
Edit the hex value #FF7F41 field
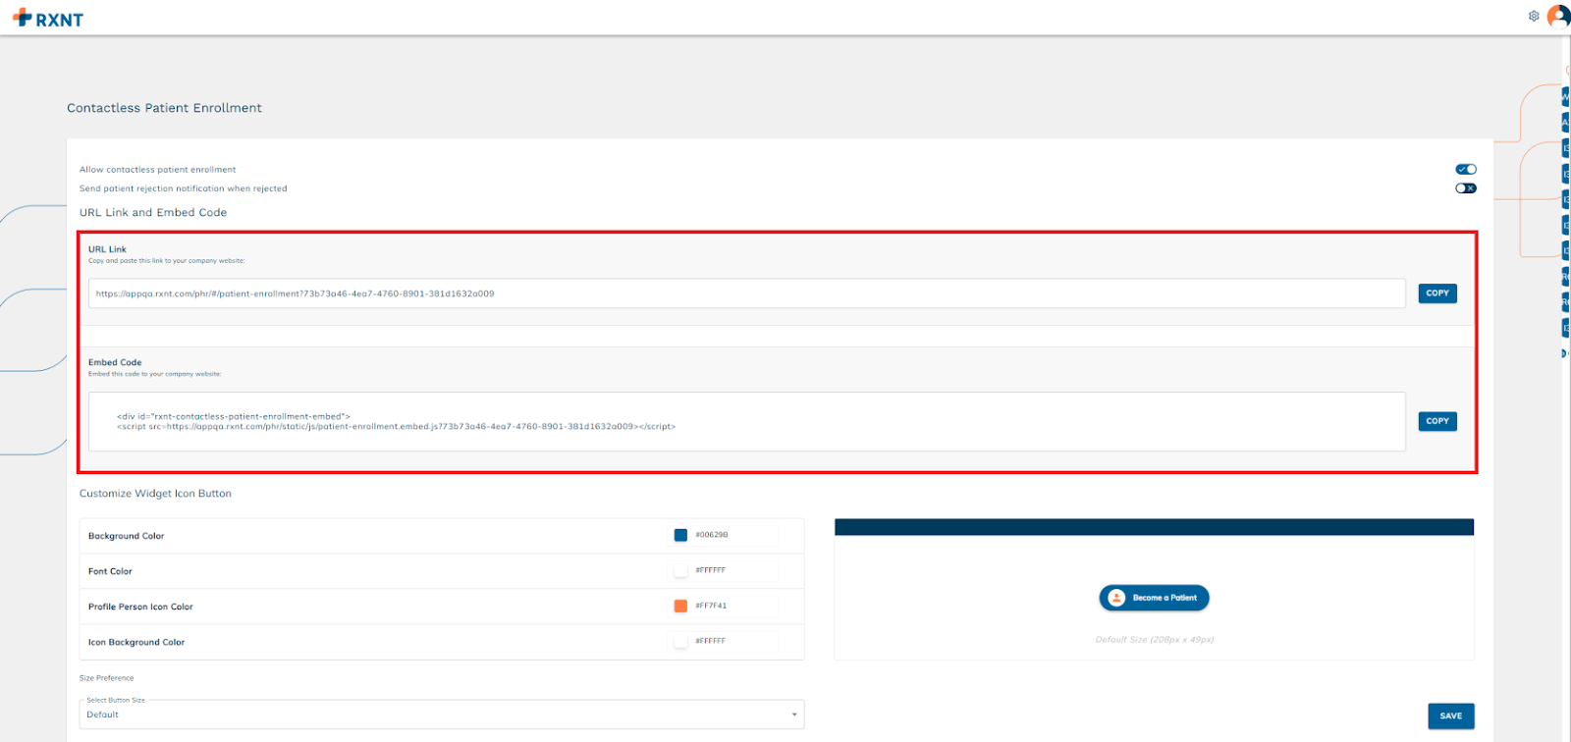735,606
